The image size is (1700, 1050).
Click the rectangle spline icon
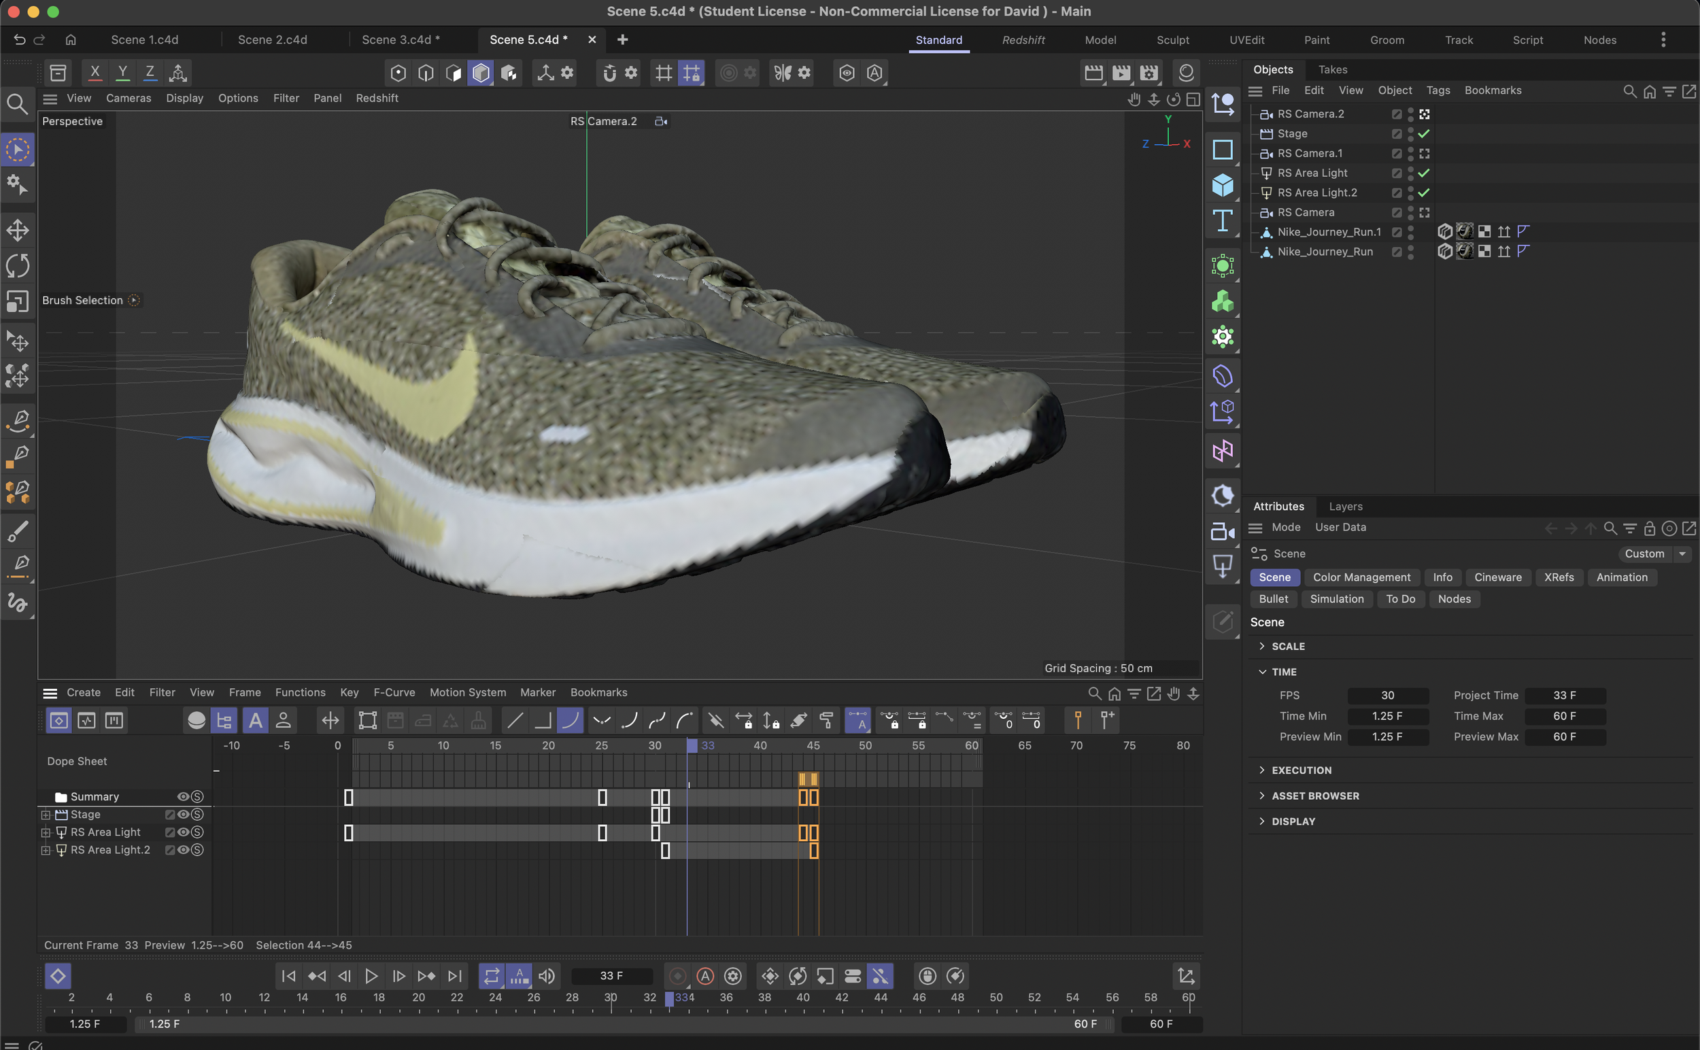(x=1222, y=150)
